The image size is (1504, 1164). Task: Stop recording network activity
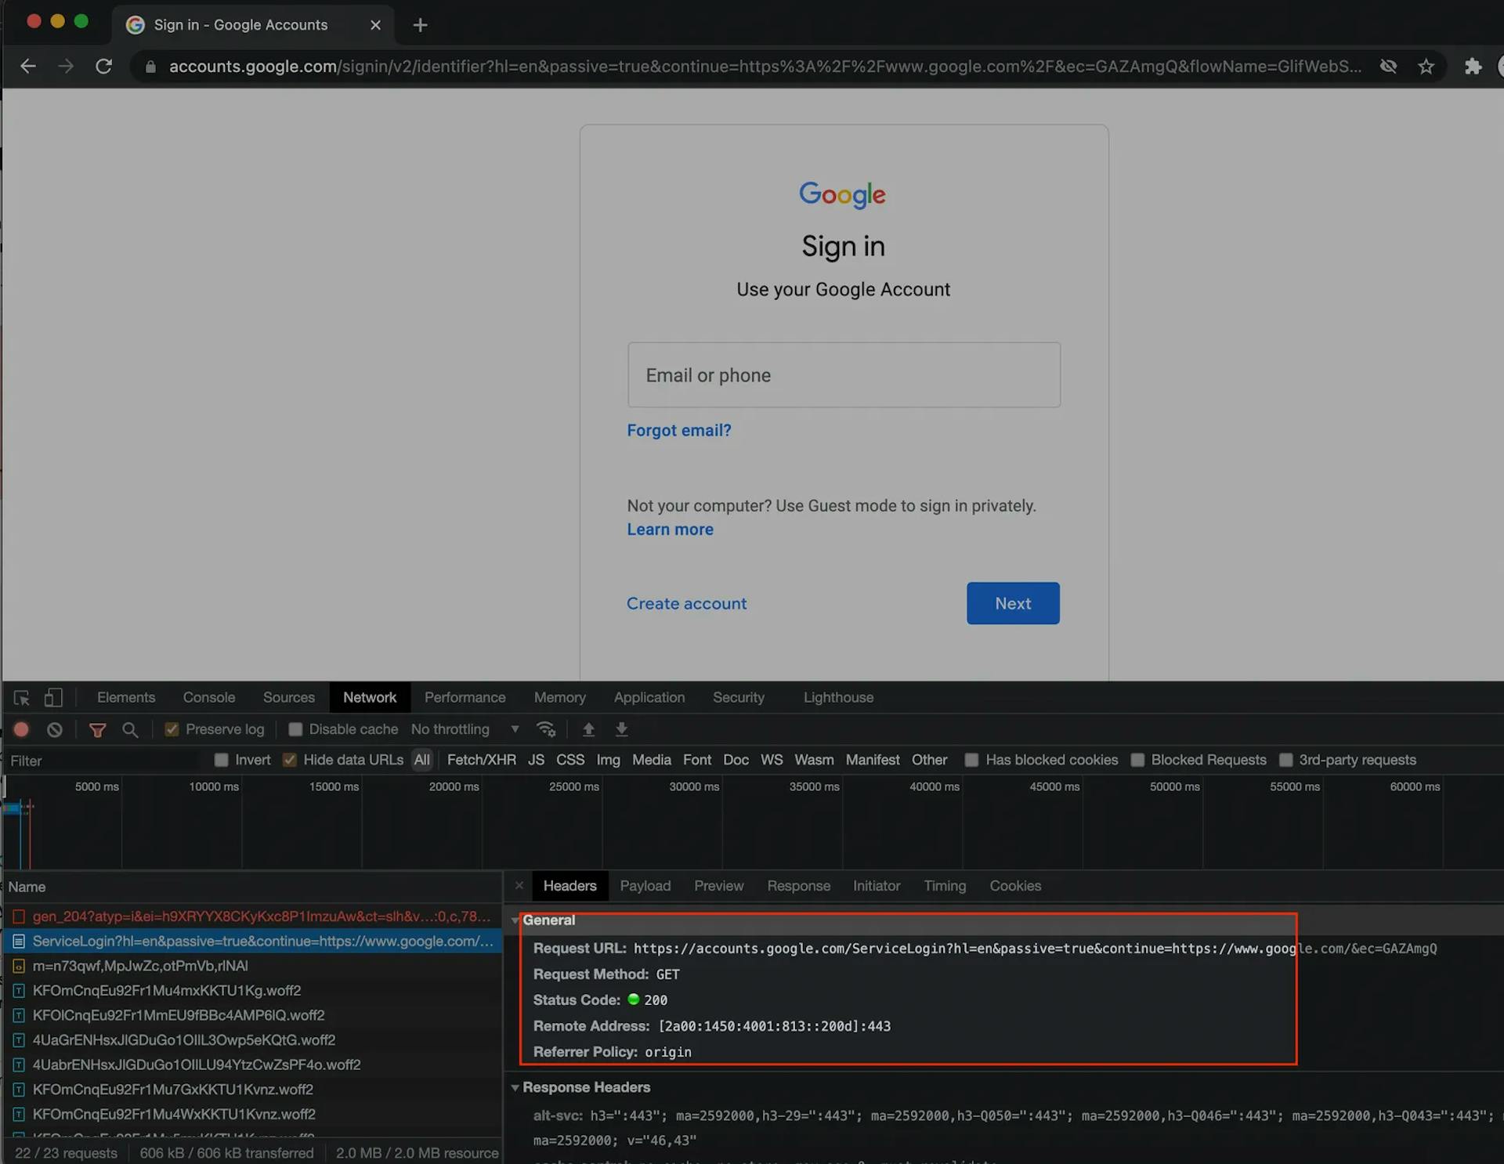pos(21,729)
